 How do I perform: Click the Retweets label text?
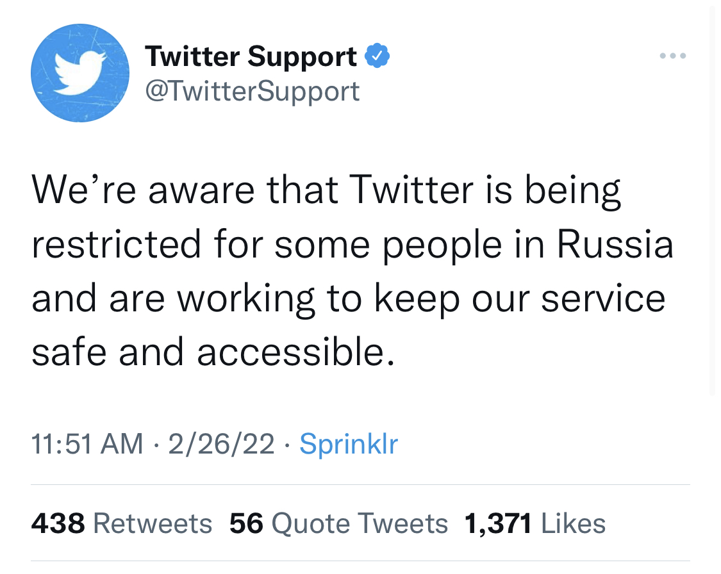pos(153,523)
